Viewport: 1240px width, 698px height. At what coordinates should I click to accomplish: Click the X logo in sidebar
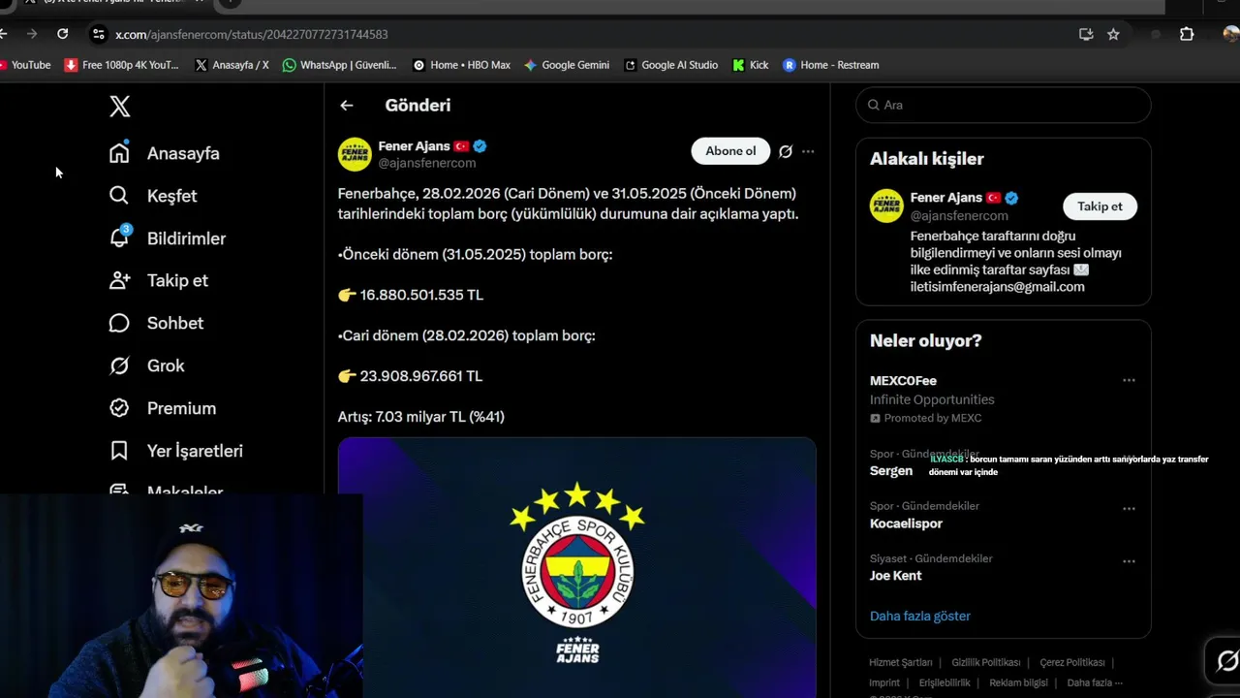pos(119,107)
